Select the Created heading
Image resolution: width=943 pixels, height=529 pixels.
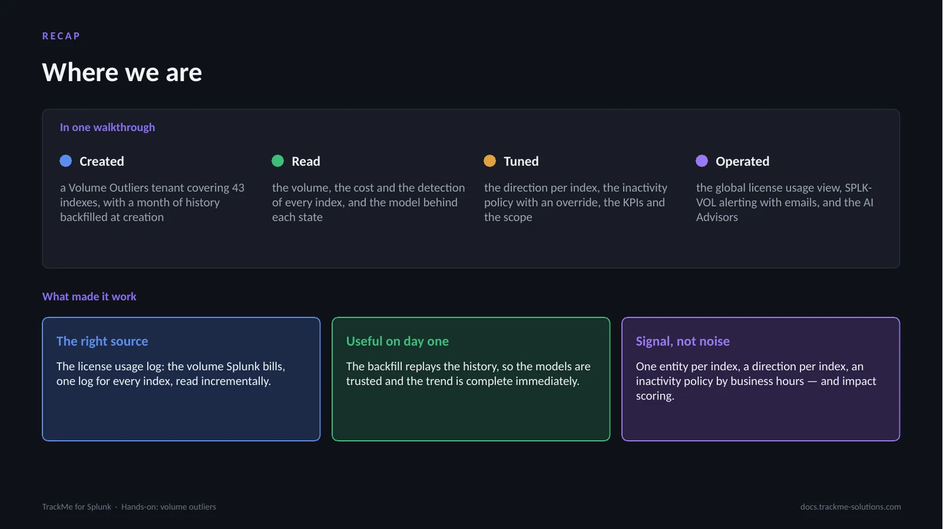coord(102,161)
